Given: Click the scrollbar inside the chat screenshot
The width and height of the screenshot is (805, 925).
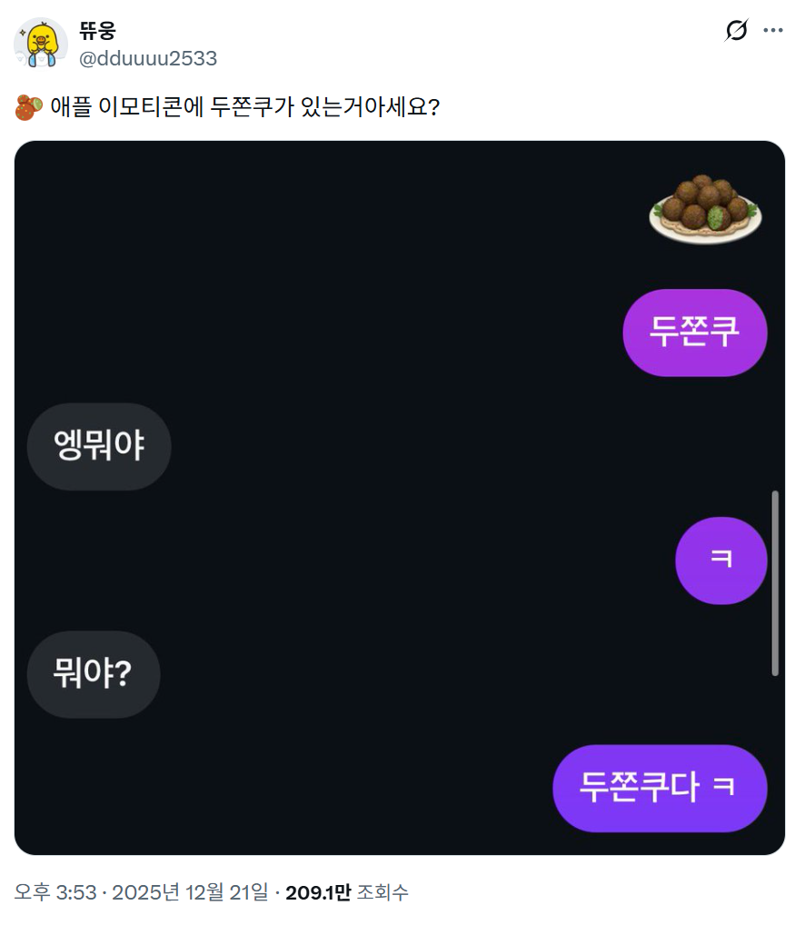Looking at the screenshot, I should pyautogui.click(x=775, y=582).
